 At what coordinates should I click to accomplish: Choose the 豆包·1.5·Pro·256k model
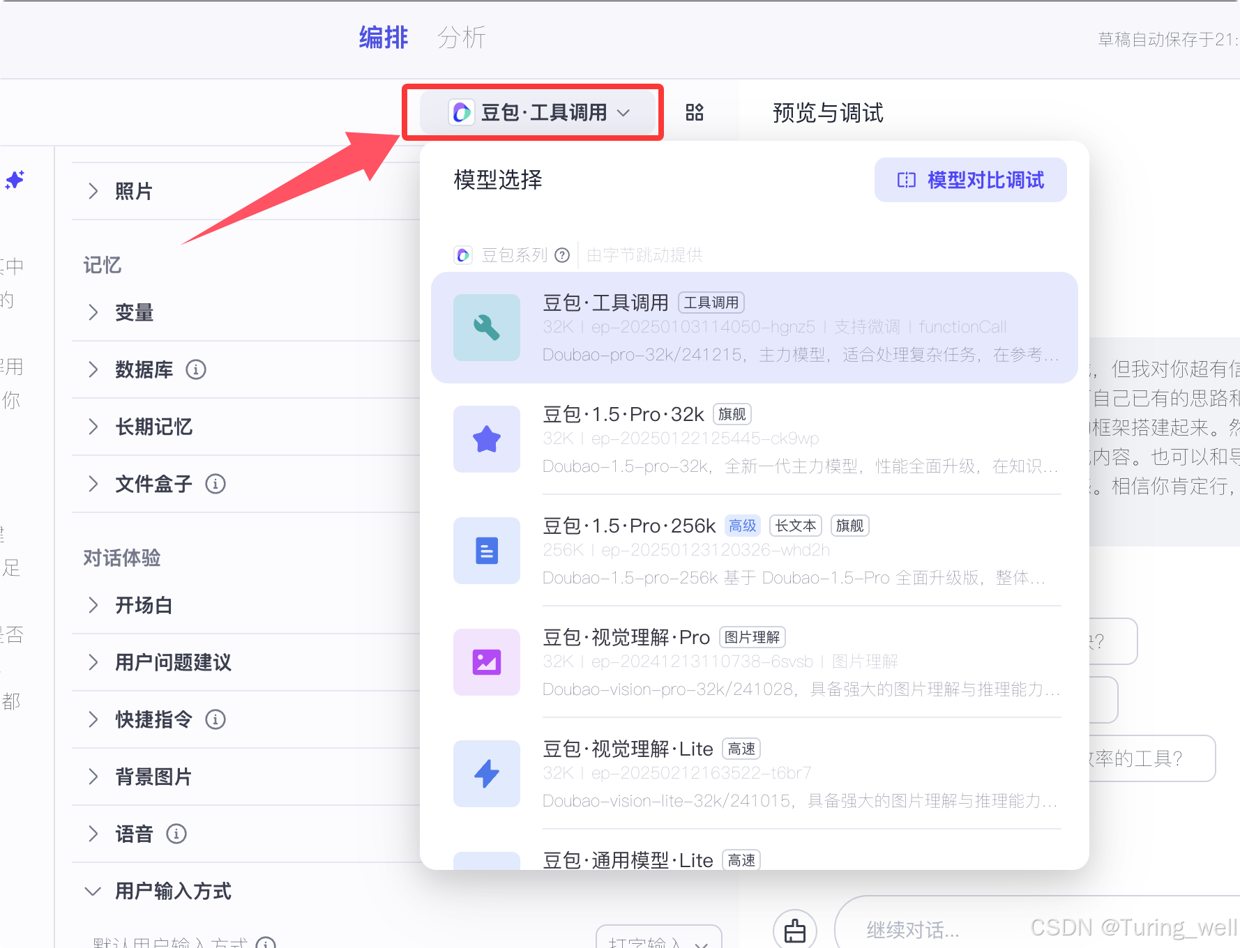754,551
